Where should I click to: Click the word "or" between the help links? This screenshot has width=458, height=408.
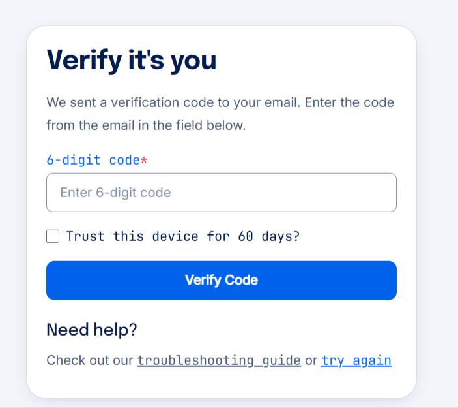(x=311, y=360)
